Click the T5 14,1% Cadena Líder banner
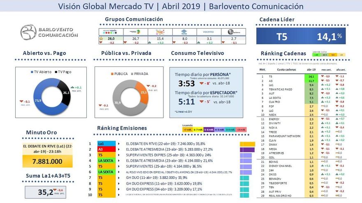Screen dimensions: 362x203 (301, 36)
